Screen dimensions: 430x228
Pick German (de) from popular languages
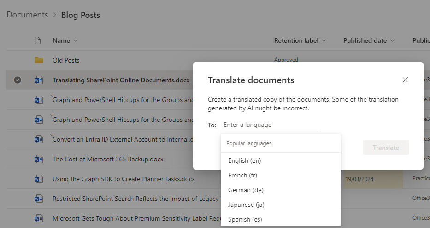tap(246, 190)
